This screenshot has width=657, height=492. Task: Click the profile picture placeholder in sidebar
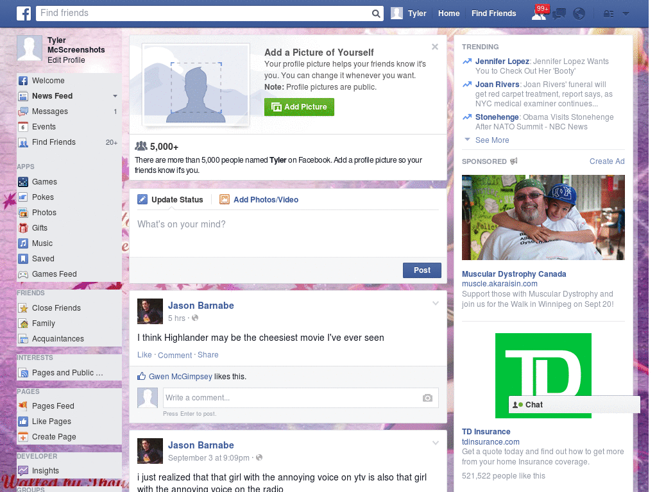pyautogui.click(x=30, y=49)
